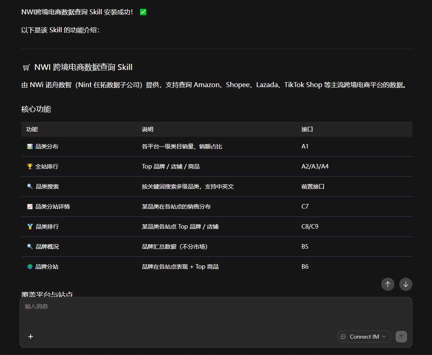
Task: Select the 品类搜索 row label
Action: (47, 186)
